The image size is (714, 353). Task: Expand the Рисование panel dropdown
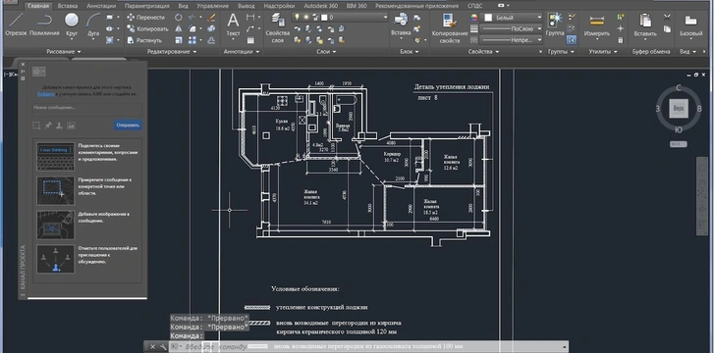64,52
